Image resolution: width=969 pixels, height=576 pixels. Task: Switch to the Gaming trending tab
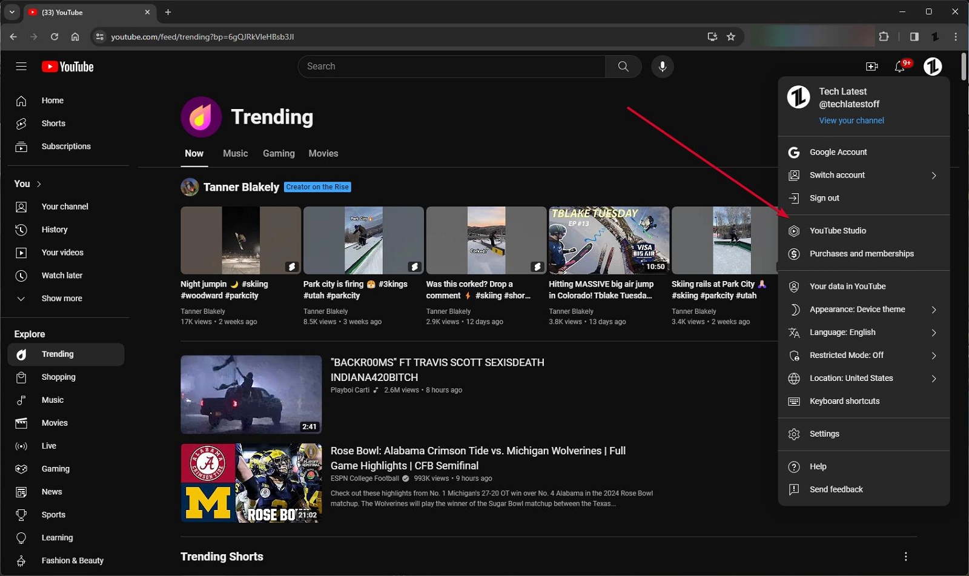pyautogui.click(x=279, y=154)
